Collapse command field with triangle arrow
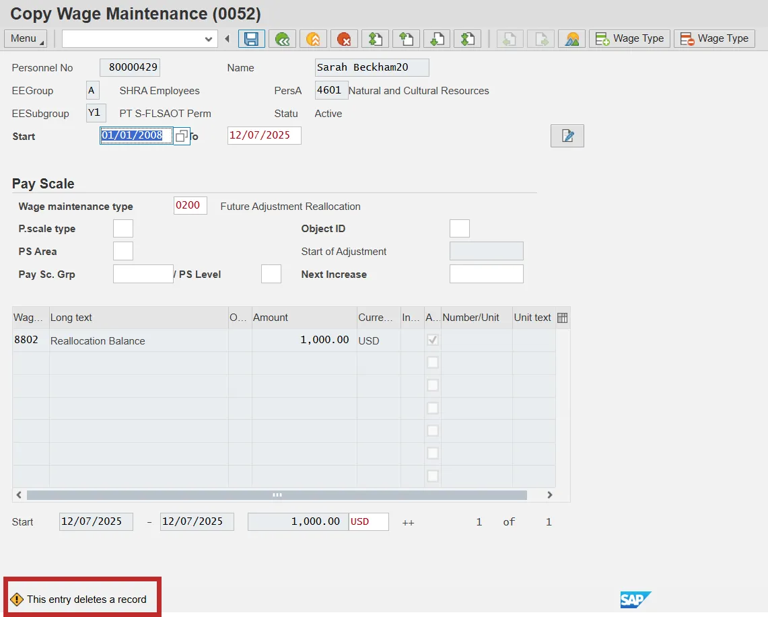Viewport: 768px width, 617px height. tap(227, 39)
